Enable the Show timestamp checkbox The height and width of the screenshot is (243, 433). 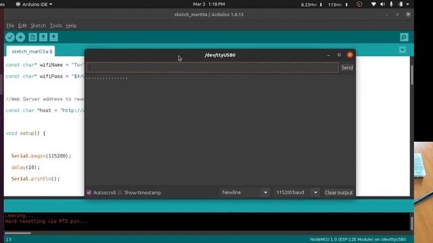[x=120, y=192]
